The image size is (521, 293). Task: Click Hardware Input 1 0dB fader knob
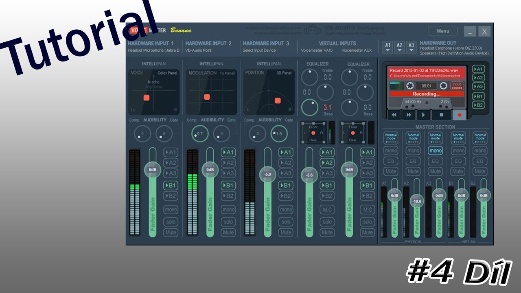(153, 169)
